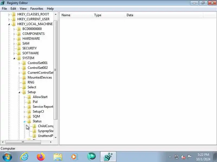The width and height of the screenshot is (217, 162).
Task: Open the Edit menu
Action: [x=13, y=9]
